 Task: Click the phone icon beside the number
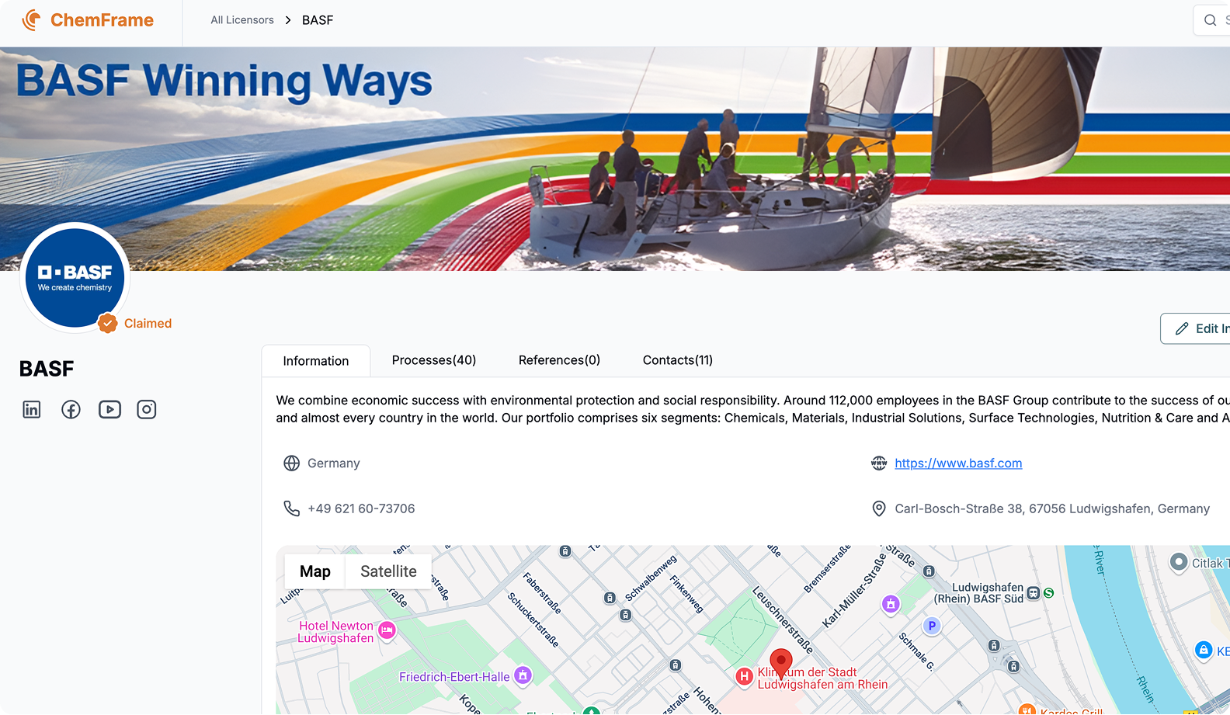292,508
